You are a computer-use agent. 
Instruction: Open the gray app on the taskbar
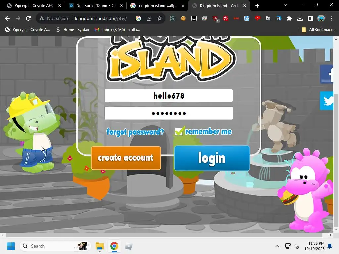(128, 246)
